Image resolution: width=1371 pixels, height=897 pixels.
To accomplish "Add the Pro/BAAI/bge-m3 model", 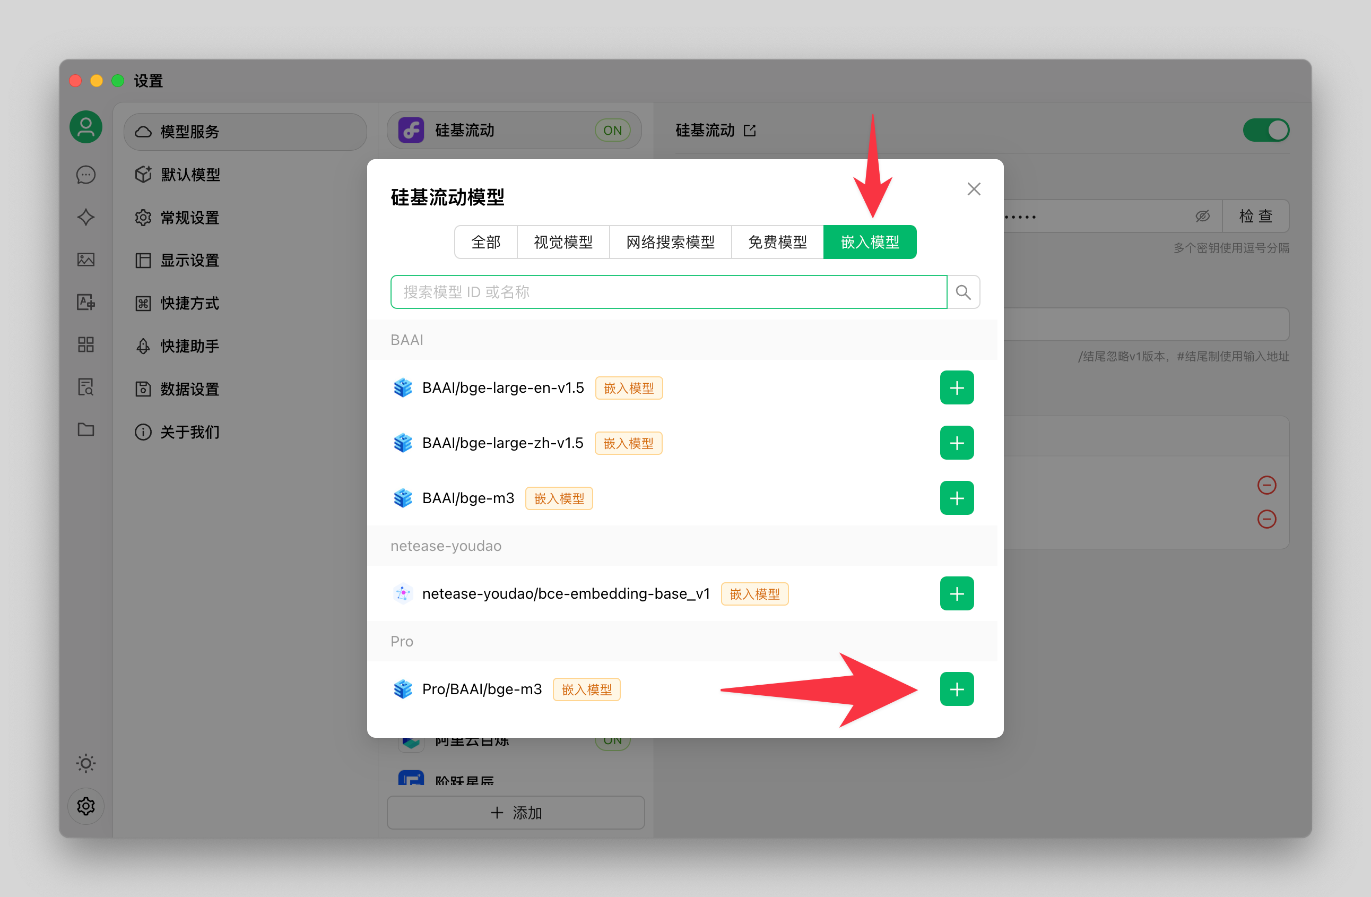I will (x=956, y=689).
